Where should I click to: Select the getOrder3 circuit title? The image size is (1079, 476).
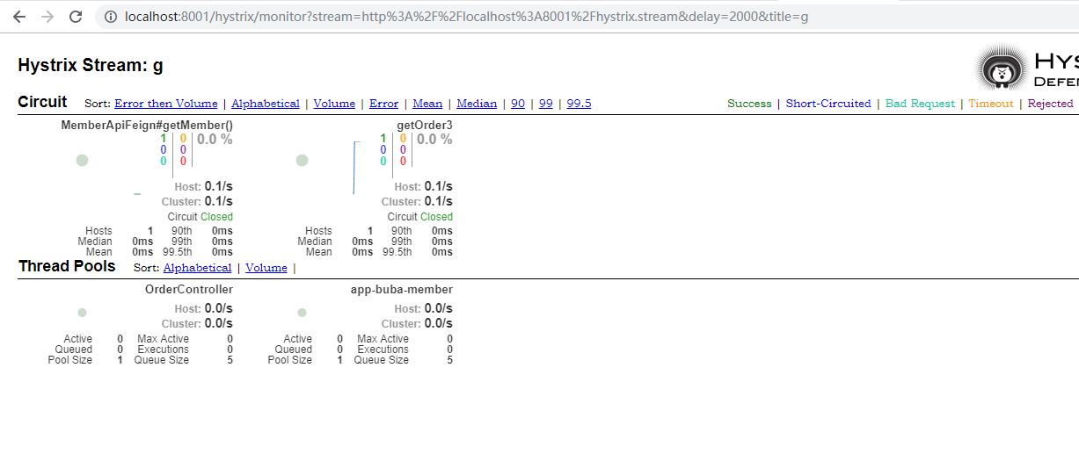425,126
